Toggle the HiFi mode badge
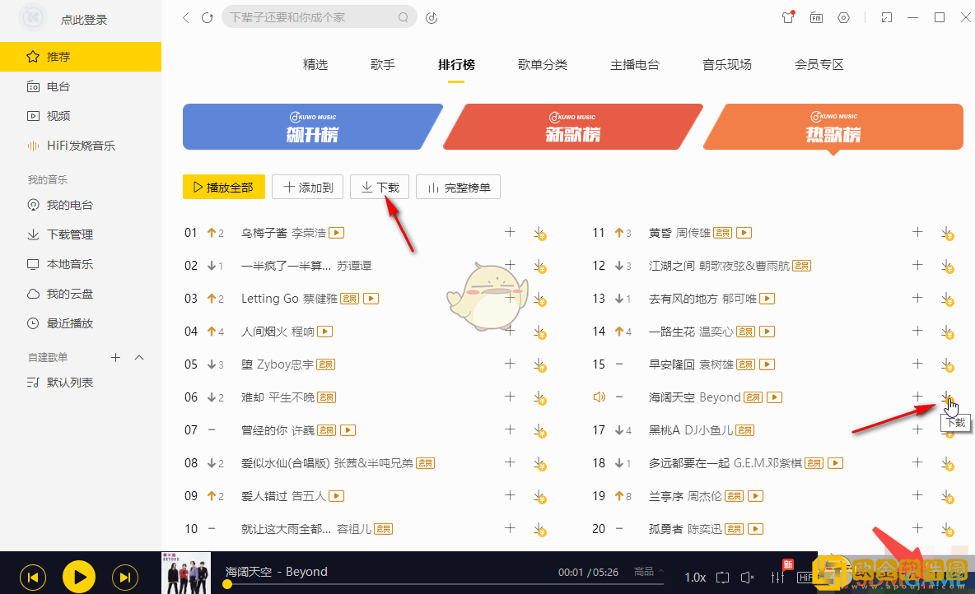 point(805,578)
